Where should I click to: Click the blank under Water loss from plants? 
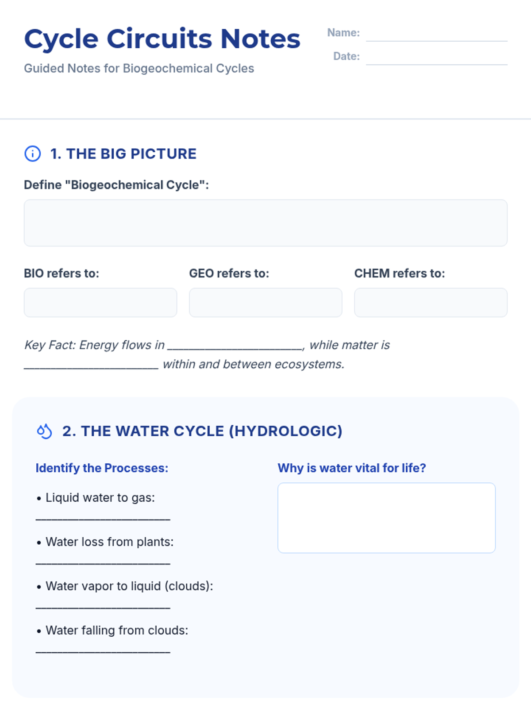tap(103, 560)
